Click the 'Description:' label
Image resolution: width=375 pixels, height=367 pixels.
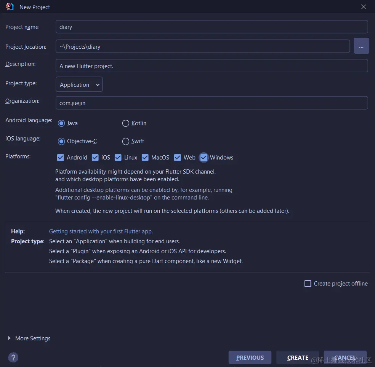(x=20, y=64)
